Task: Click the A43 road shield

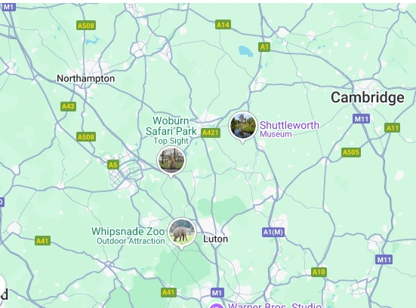Action: pos(68,106)
